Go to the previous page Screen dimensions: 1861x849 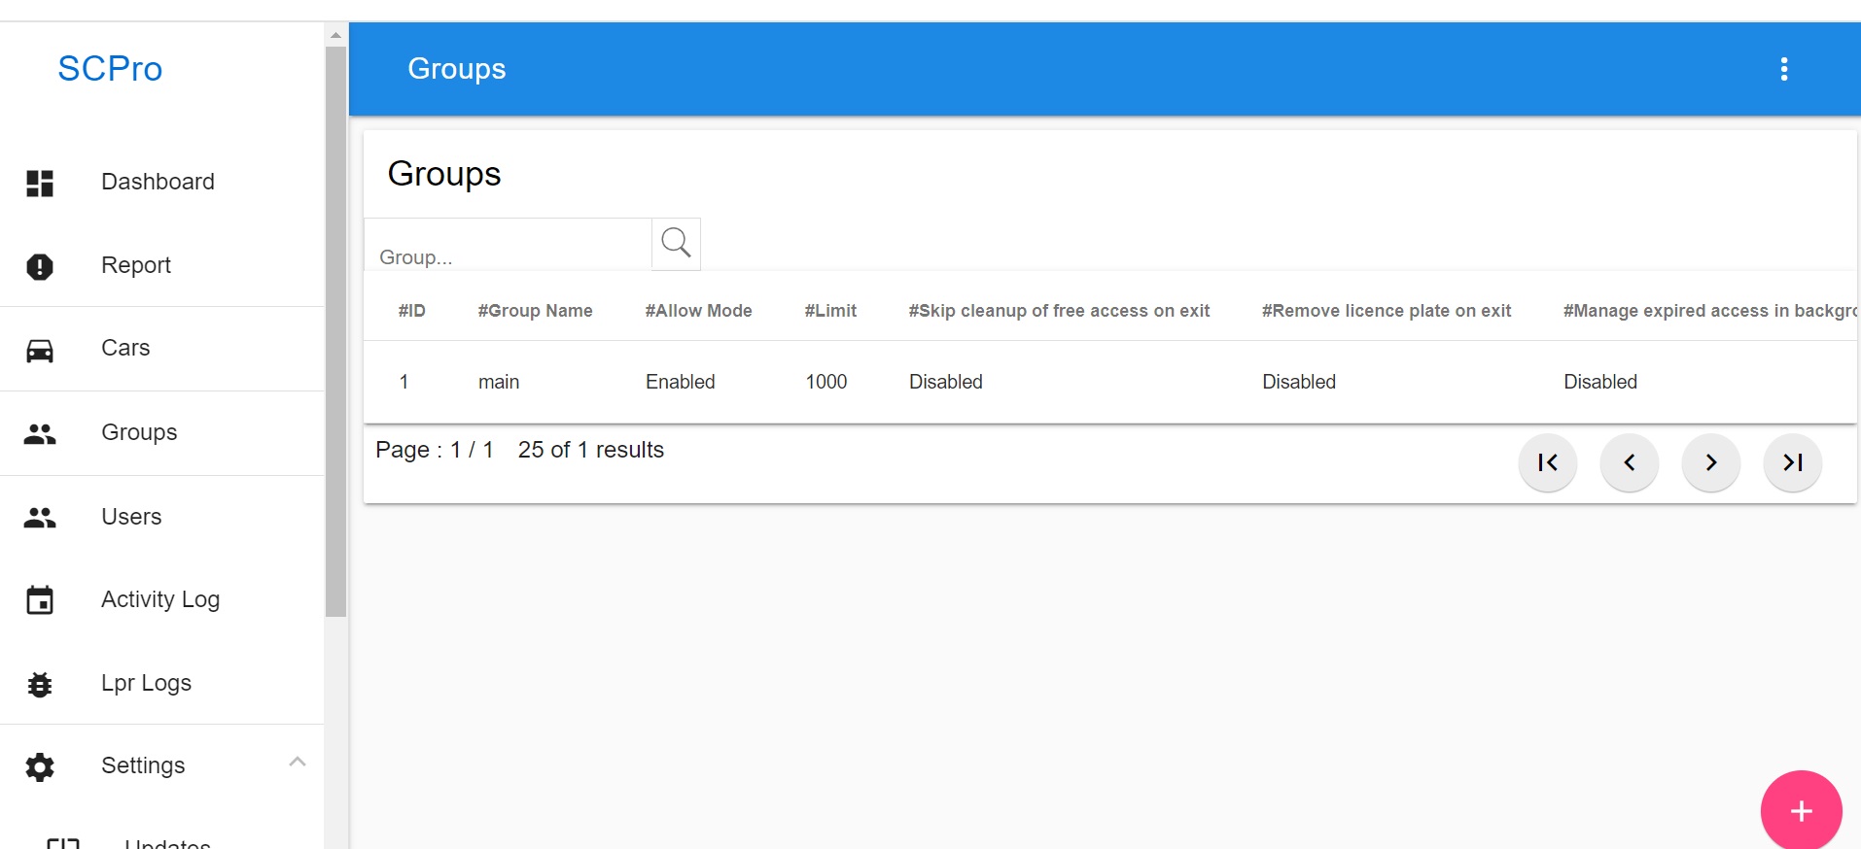point(1630,462)
